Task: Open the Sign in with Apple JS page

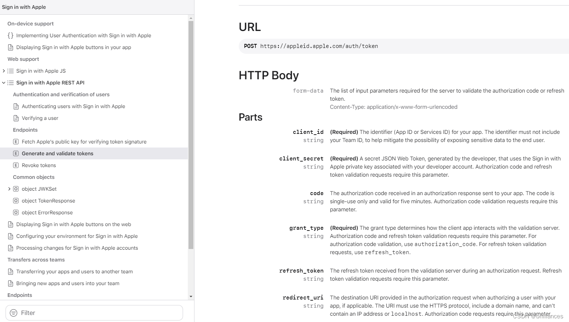Action: (x=41, y=71)
